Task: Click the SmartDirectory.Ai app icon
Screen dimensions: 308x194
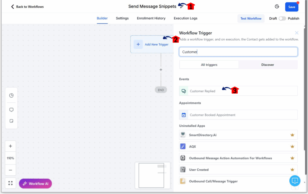Action: pos(183,135)
